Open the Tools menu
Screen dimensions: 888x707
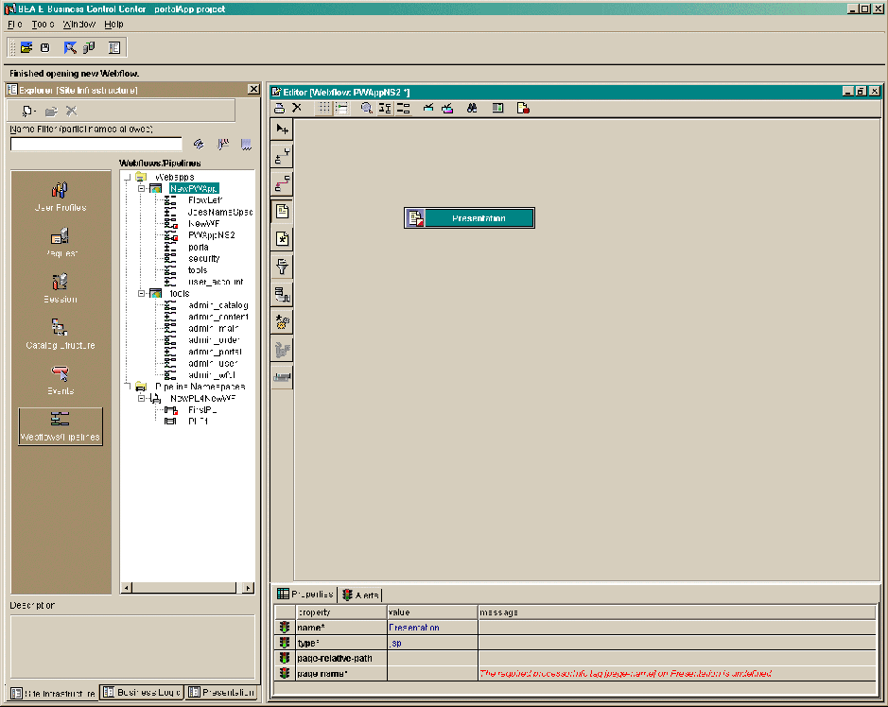pos(44,25)
